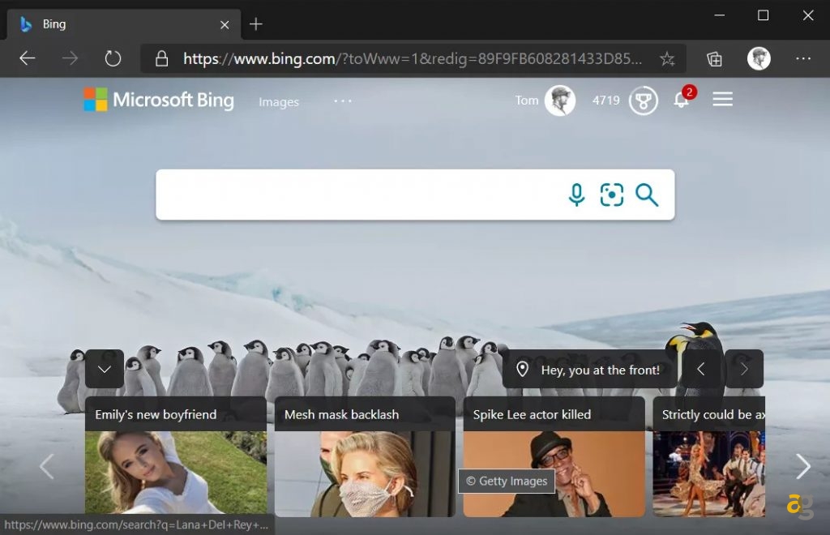View site security via the padlock icon
830x535 pixels.
[163, 58]
